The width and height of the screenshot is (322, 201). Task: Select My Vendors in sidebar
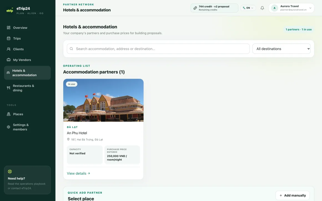pos(27,60)
